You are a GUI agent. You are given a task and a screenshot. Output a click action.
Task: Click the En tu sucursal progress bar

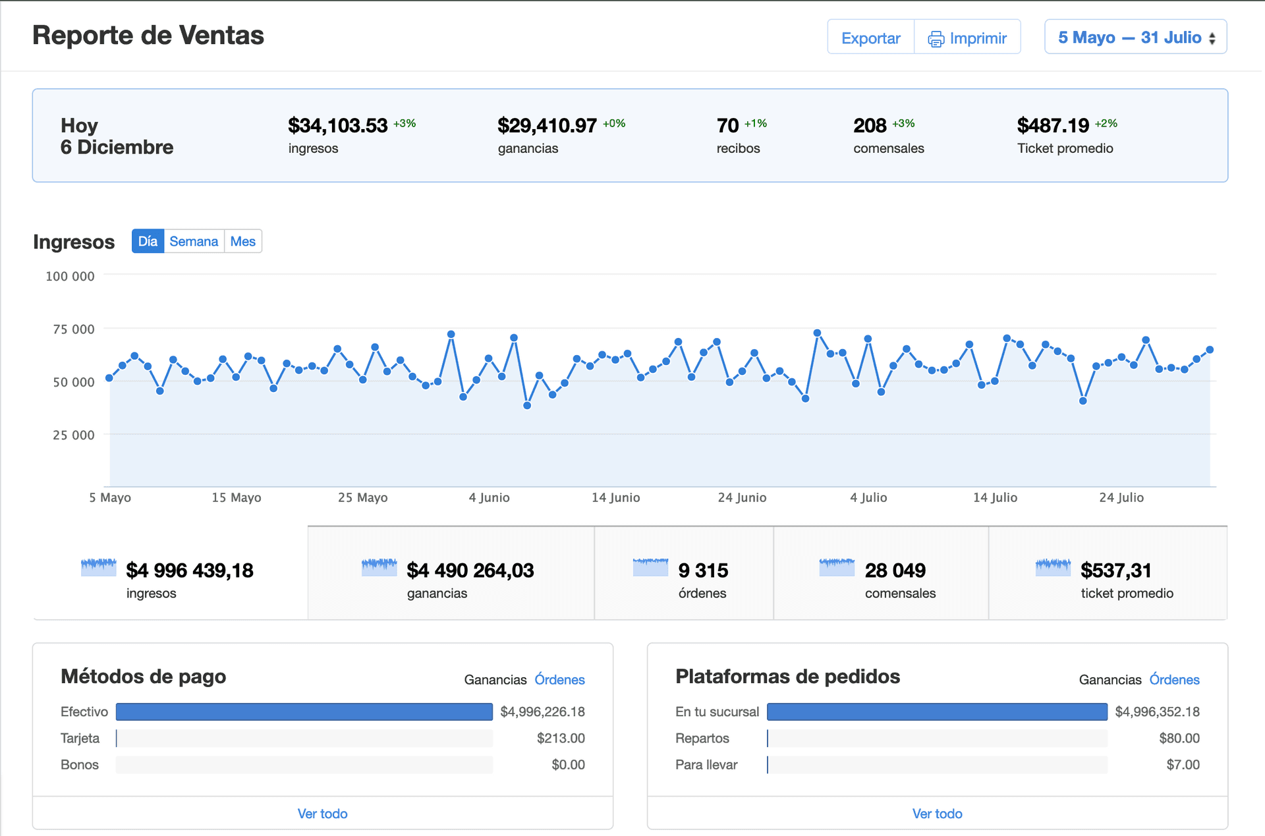(937, 711)
